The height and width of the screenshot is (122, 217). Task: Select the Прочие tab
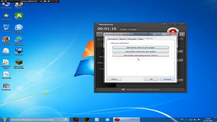coord(149,39)
